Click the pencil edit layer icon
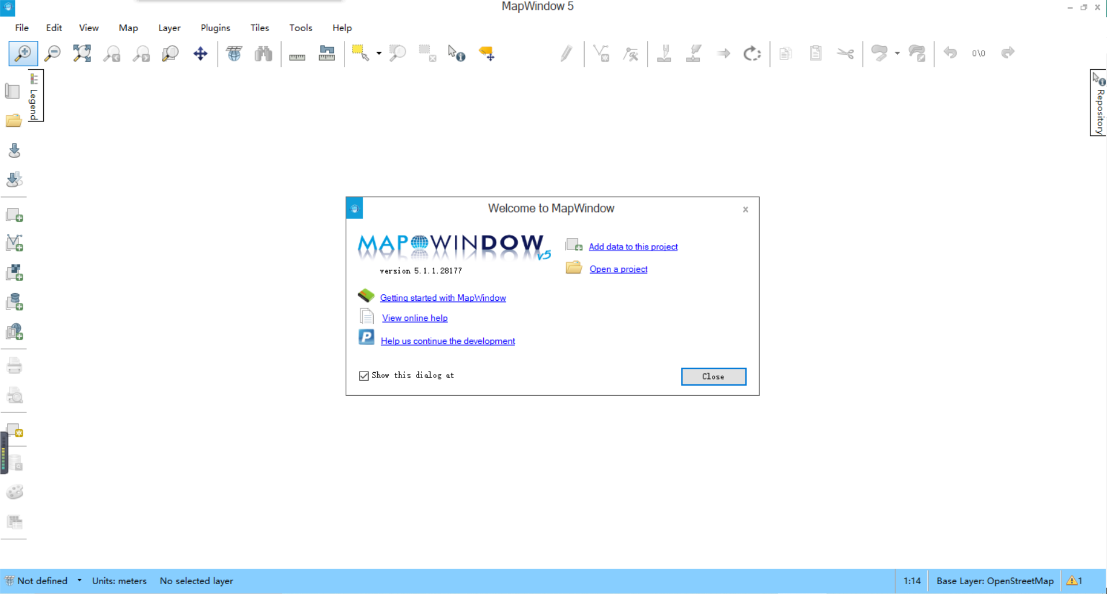This screenshot has height=594, width=1107. point(566,54)
